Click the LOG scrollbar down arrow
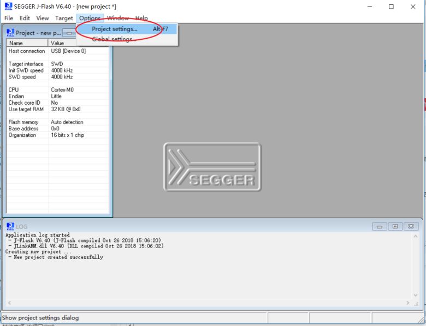Viewport: 426px width, 326px height. point(416,295)
